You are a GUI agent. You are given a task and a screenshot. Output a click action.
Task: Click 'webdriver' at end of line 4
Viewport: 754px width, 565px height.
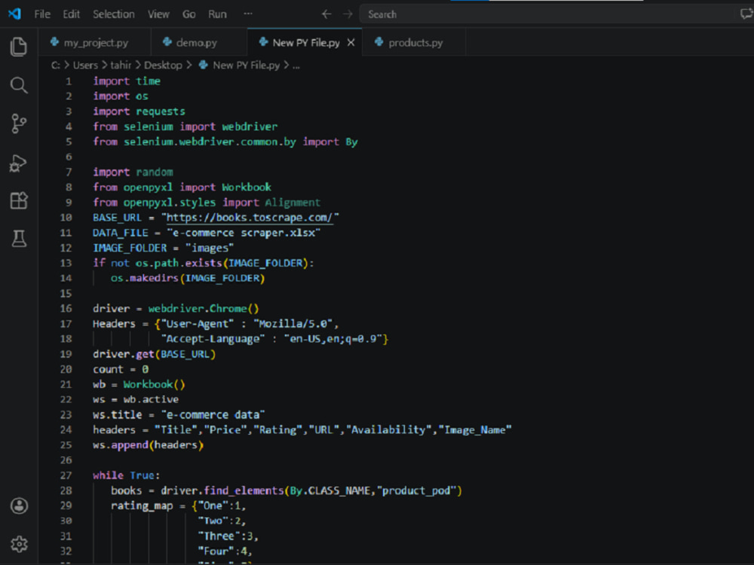tap(250, 127)
